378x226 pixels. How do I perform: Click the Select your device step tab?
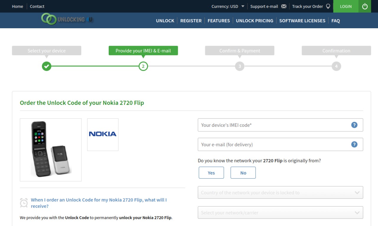coord(47,51)
